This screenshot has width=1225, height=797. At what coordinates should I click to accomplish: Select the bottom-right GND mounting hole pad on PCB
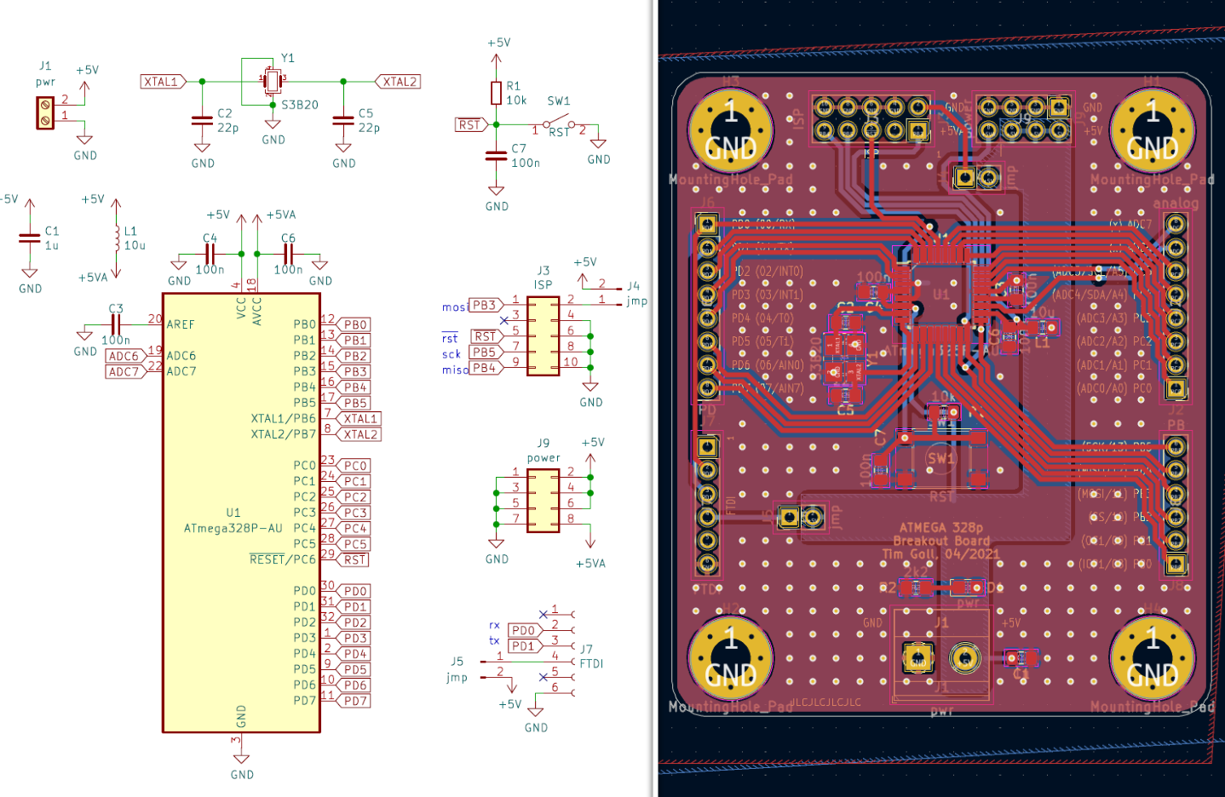click(x=1153, y=657)
